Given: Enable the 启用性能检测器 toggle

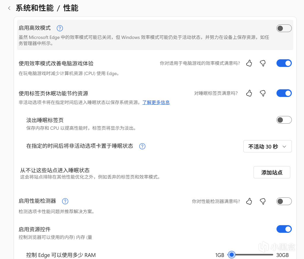Looking at the screenshot, I should [284, 201].
